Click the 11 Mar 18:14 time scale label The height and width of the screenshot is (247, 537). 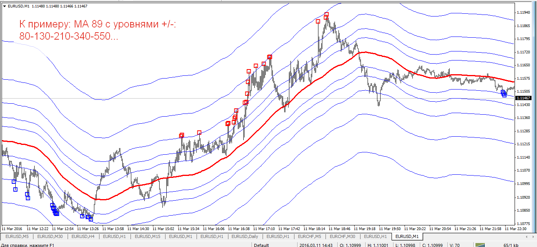coord(314,228)
